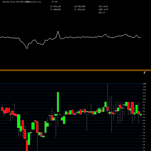Click the 699 price axis label

[x=144, y=139]
